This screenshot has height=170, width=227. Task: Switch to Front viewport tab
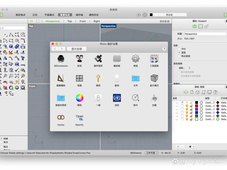tap(83, 21)
